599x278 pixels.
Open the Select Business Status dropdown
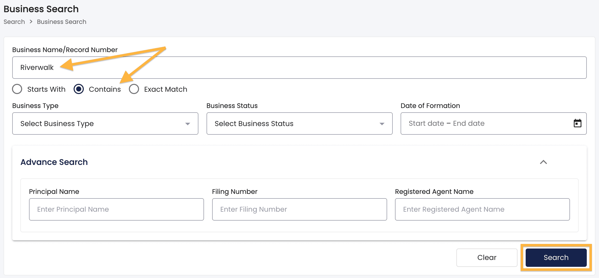point(299,124)
